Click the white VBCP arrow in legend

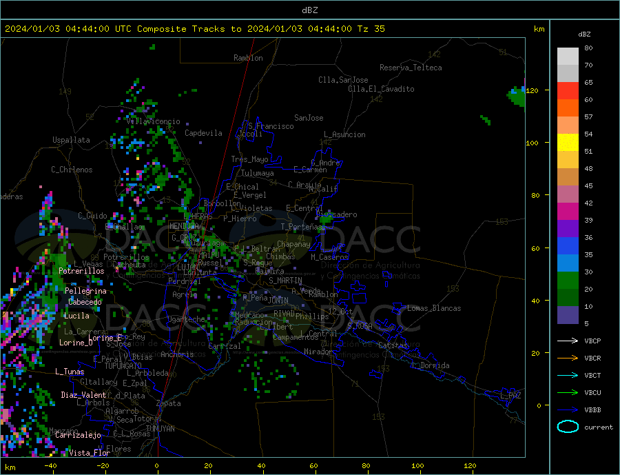(x=568, y=341)
